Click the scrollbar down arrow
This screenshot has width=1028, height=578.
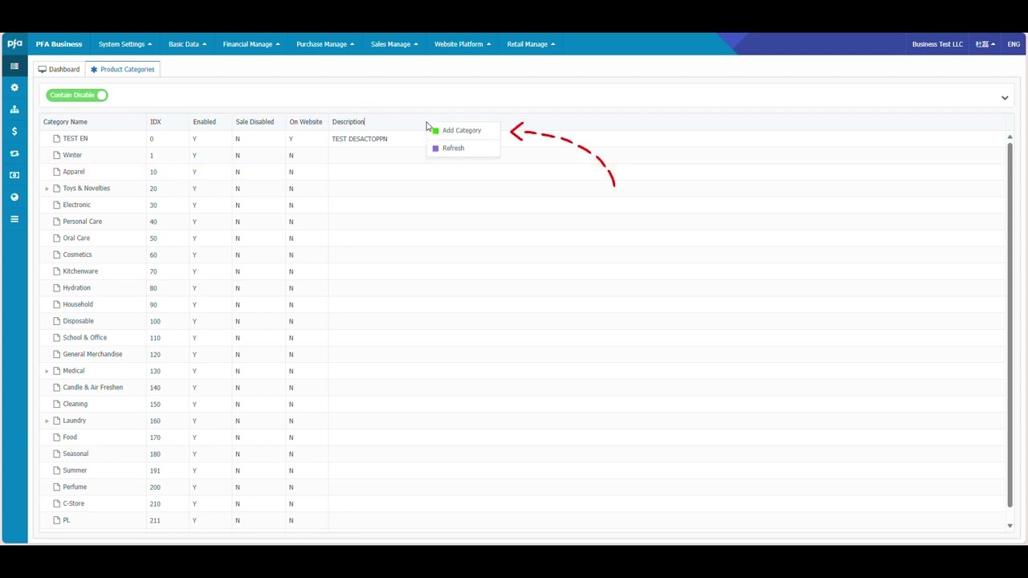[1010, 526]
